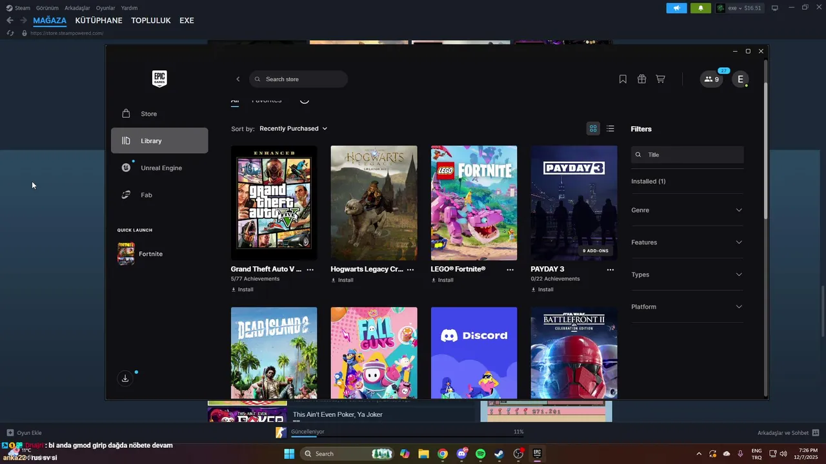The height and width of the screenshot is (464, 826).
Task: Open the Discord library tile
Action: point(474,353)
